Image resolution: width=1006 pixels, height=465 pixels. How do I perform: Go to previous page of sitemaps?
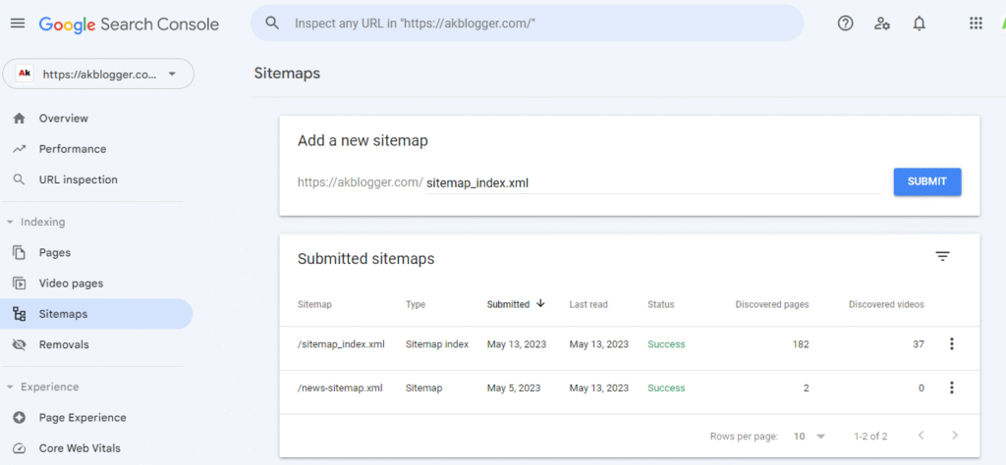coord(922,436)
